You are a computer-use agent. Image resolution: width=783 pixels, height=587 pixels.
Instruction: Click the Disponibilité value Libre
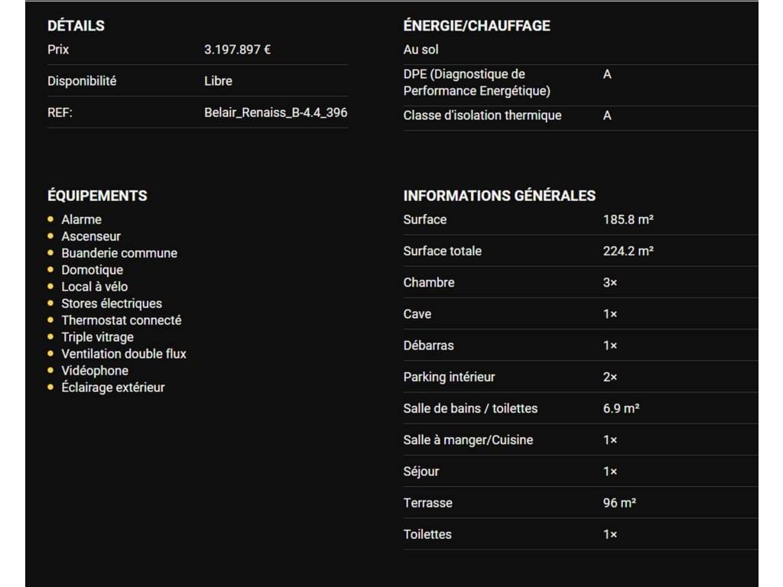pyautogui.click(x=218, y=81)
